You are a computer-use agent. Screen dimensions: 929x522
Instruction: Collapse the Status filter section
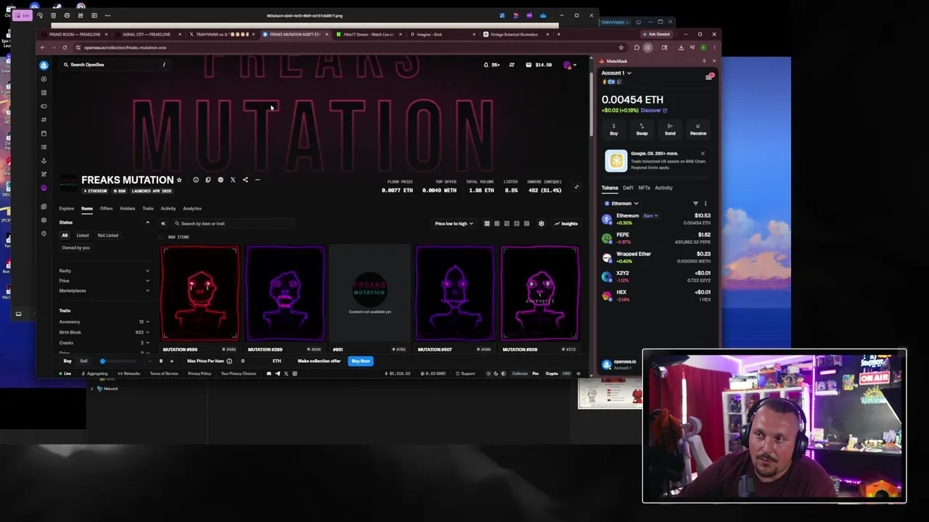point(147,223)
